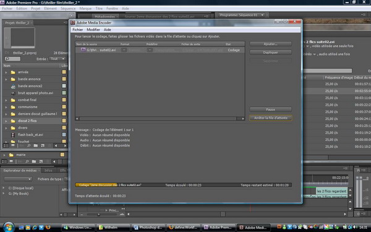Open media explorer drive selector dropdown
Image resolution: width=371 pixels, height=232 pixels.
click(x=18, y=179)
